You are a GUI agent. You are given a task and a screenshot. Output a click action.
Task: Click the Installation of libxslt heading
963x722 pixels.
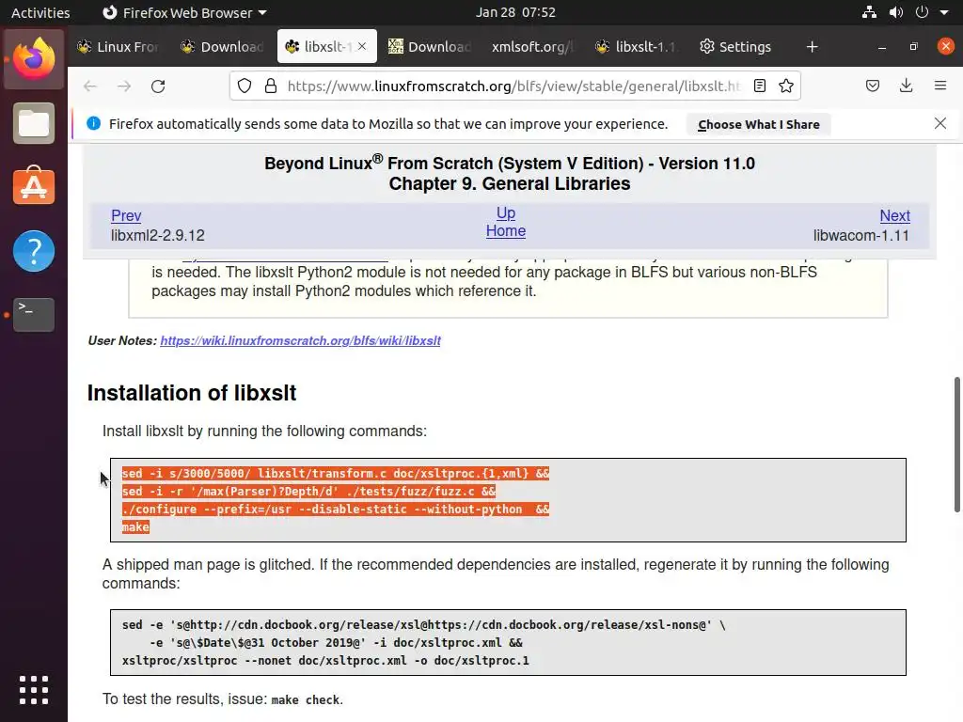(192, 393)
